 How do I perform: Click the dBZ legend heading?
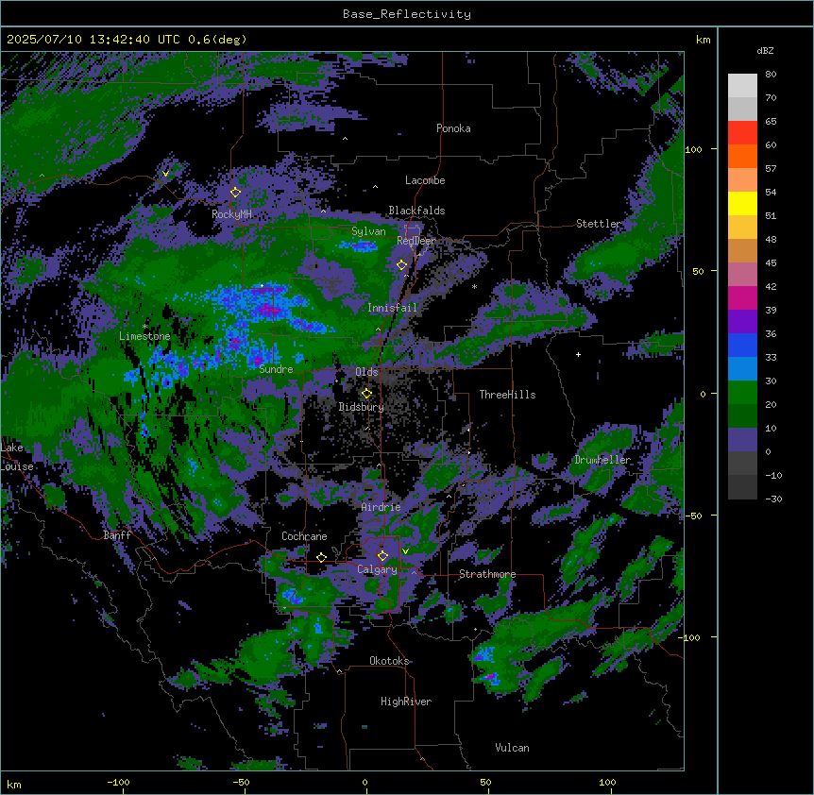tap(765, 50)
